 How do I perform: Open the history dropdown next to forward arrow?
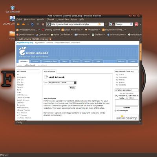click(x=28, y=24)
